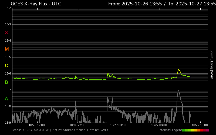
Task: Click the 10/27 03:00 time axis label
Action: pos(118,125)
